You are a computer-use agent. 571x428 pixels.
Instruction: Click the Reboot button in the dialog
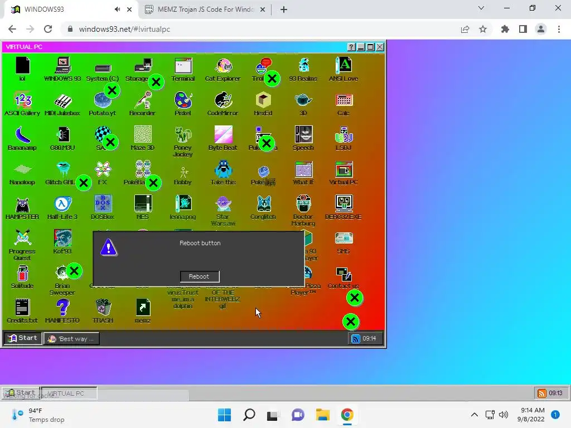click(x=200, y=276)
